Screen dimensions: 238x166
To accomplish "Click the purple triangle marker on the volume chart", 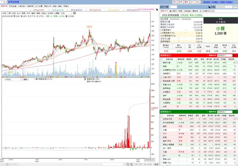I will pos(116,63).
